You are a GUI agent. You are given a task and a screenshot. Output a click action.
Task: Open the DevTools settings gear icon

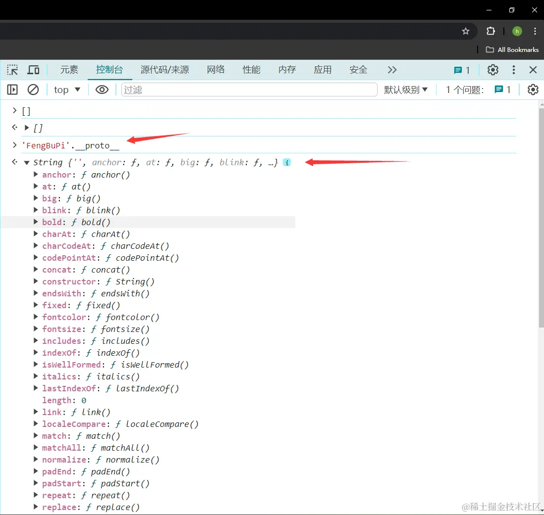pos(492,70)
